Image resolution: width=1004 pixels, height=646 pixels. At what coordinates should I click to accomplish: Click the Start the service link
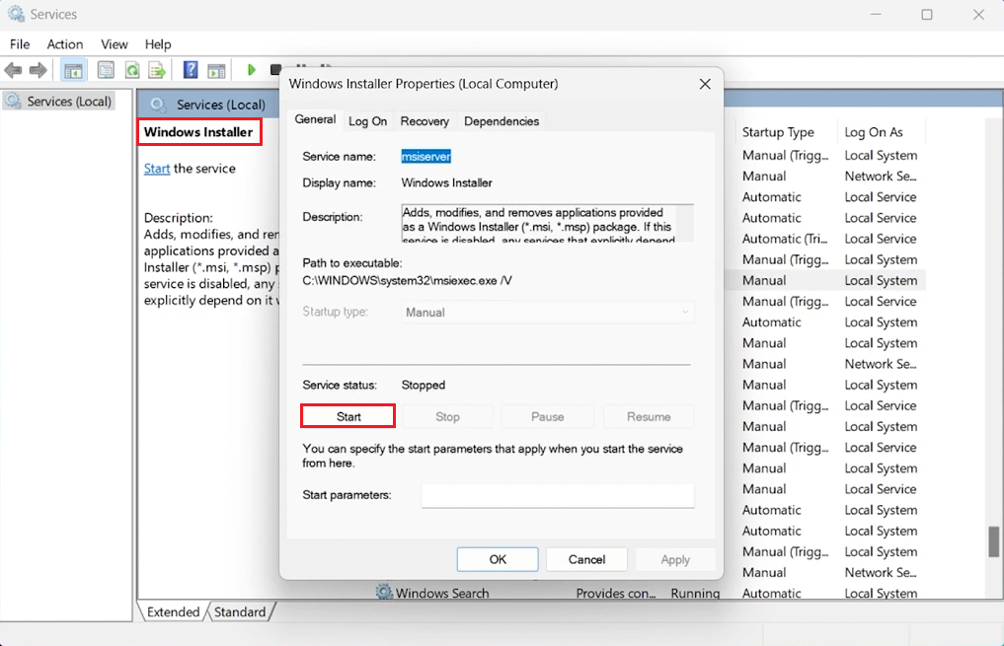157,169
